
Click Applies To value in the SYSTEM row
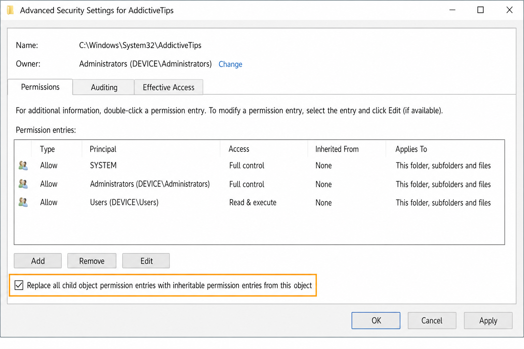point(443,166)
